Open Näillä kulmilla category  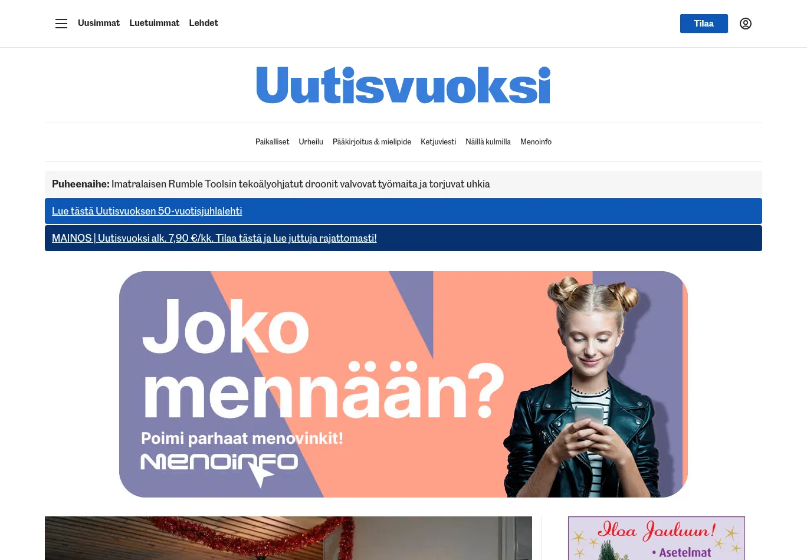point(488,142)
